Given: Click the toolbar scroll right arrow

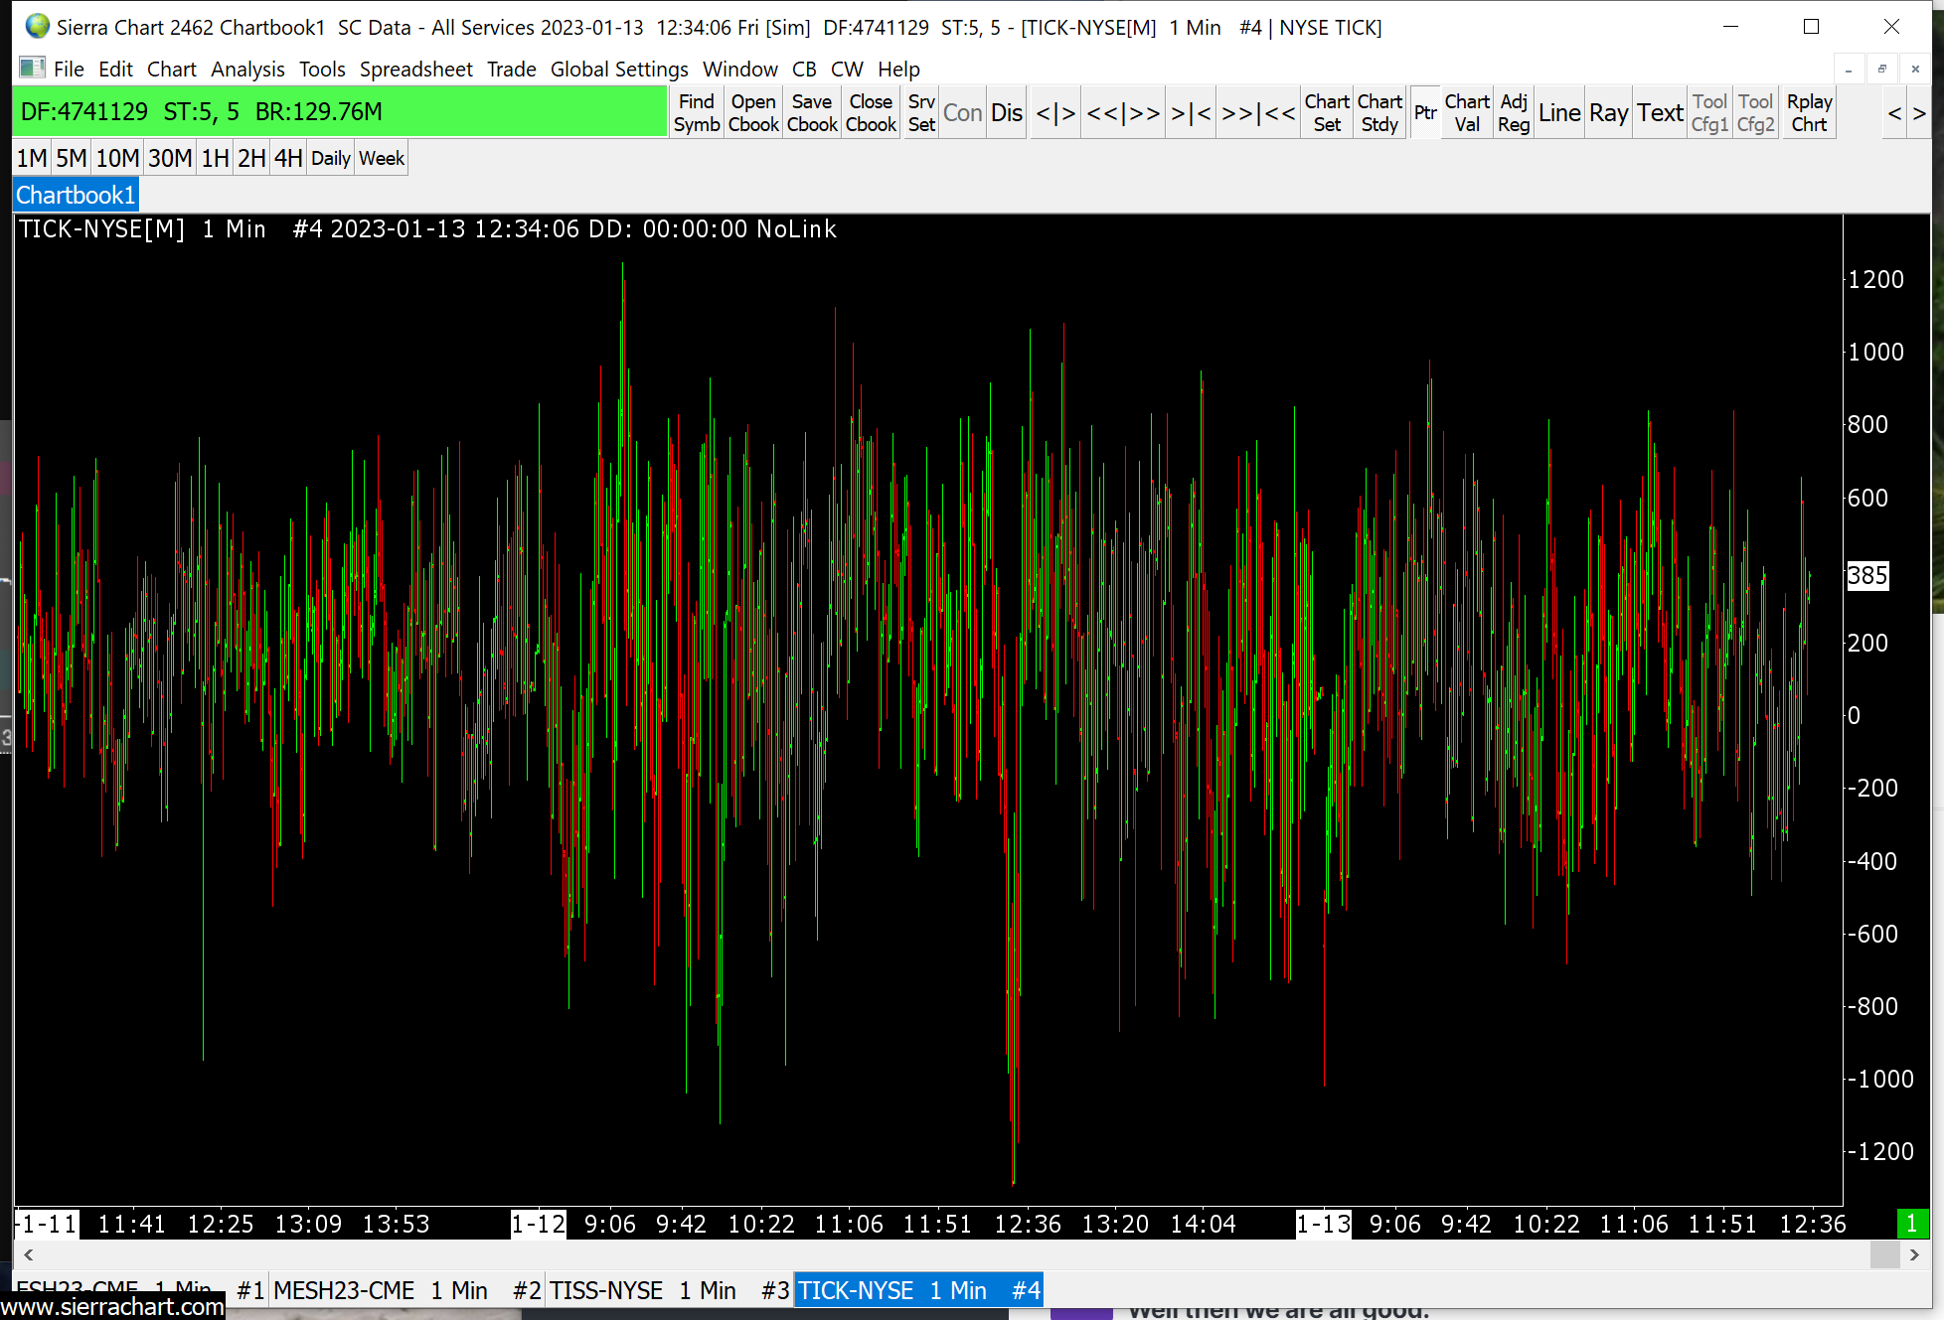Looking at the screenshot, I should tap(1919, 113).
